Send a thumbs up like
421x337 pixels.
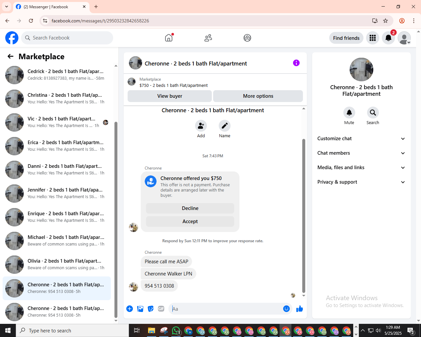(300, 309)
